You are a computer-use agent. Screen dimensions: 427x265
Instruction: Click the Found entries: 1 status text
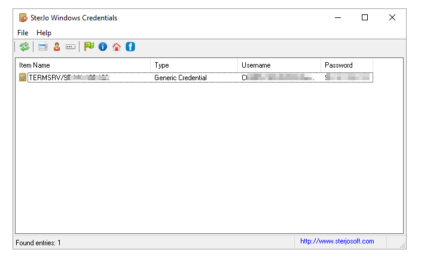tap(38, 243)
